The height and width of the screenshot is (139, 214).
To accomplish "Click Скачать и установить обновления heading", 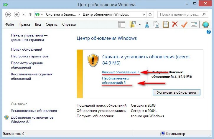I will click(146, 60).
